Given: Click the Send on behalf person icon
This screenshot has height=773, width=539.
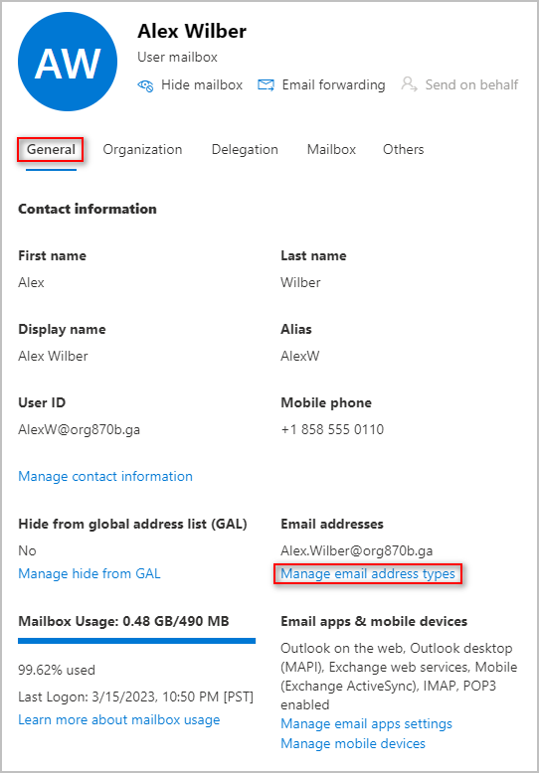Looking at the screenshot, I should [x=409, y=84].
